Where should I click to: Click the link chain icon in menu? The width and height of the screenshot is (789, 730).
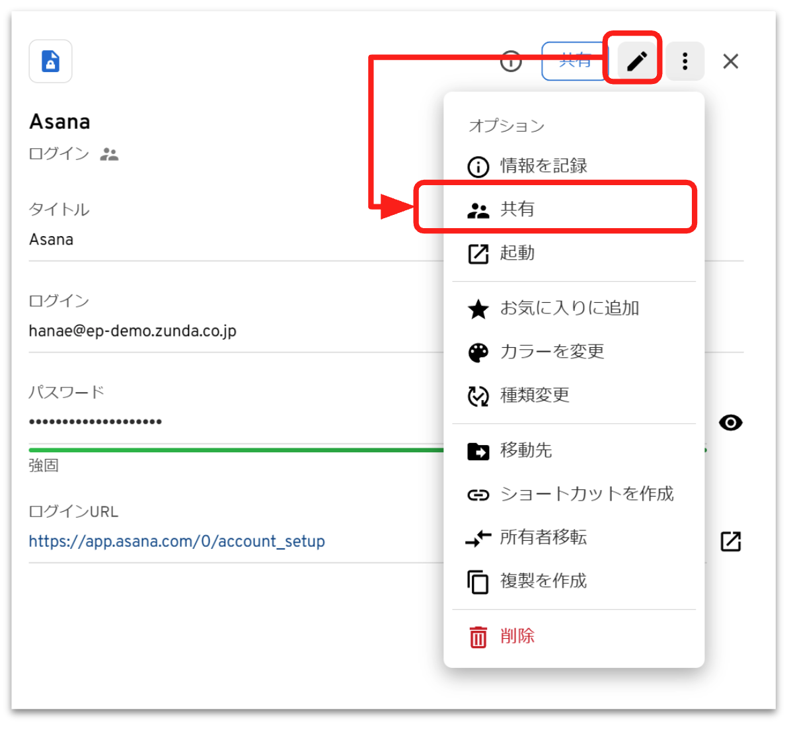coord(478,495)
